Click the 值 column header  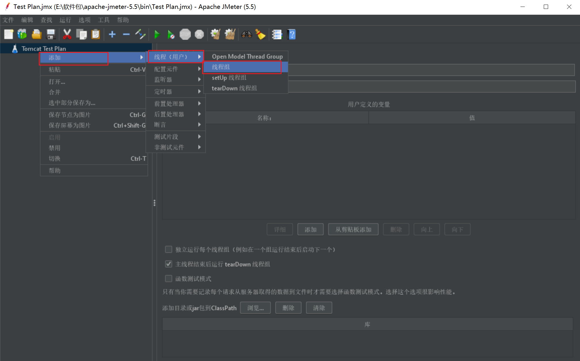[472, 118]
